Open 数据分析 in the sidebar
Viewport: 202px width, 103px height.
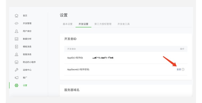click(27, 39)
